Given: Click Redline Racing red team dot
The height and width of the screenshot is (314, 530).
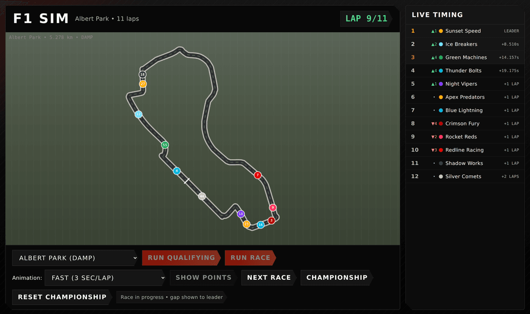Looking at the screenshot, I should pos(441,150).
